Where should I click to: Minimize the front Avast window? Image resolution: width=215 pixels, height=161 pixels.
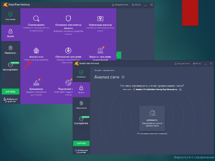tap(205, 63)
